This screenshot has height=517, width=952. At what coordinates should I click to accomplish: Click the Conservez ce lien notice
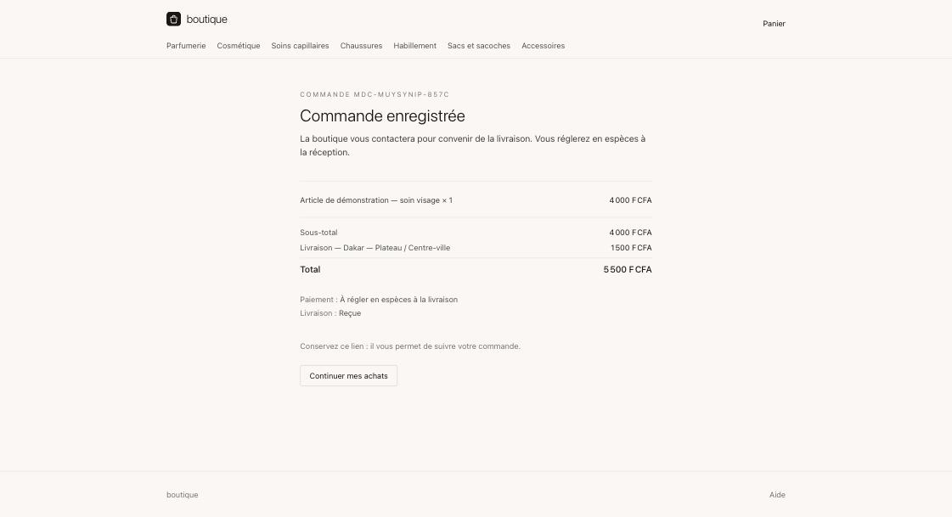(x=410, y=346)
